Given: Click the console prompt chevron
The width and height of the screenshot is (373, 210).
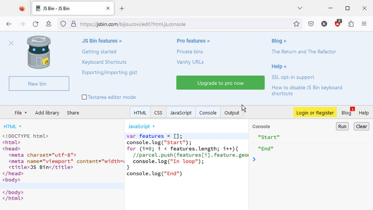Looking at the screenshot, I should pos(254,159).
